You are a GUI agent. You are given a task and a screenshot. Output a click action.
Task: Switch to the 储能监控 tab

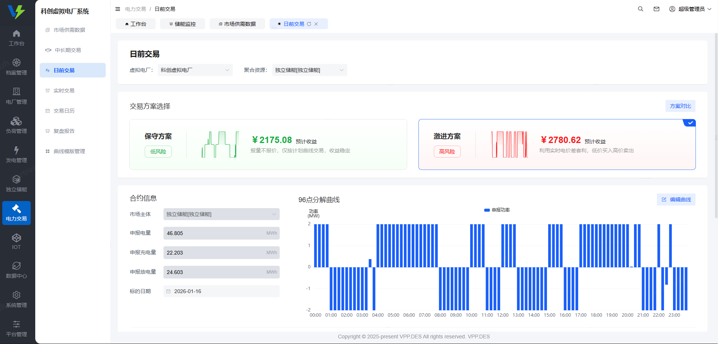pyautogui.click(x=183, y=24)
